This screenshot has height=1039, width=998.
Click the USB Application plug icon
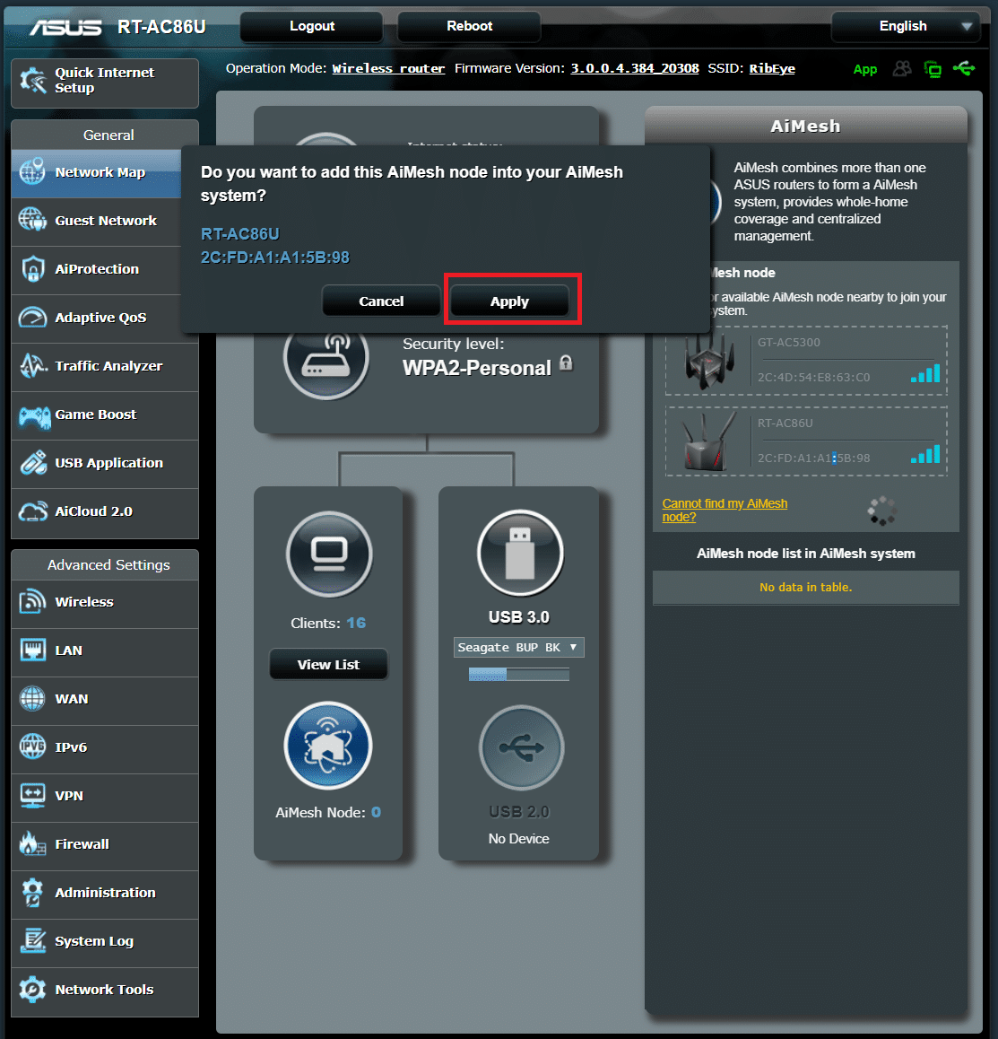pos(33,462)
